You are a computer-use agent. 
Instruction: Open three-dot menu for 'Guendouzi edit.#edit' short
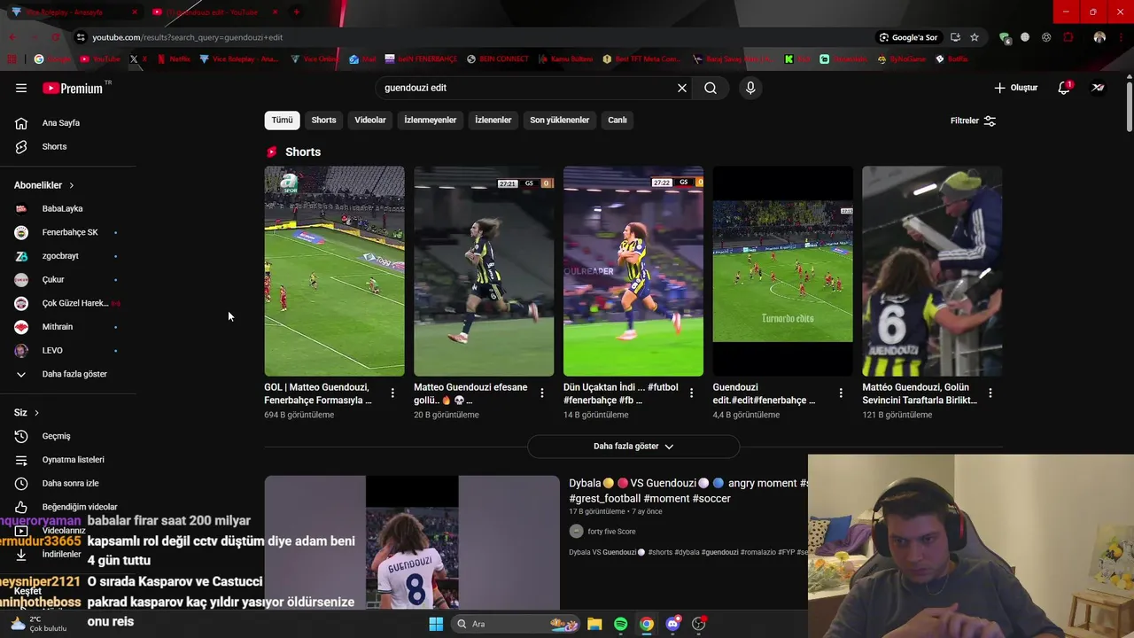coord(841,393)
